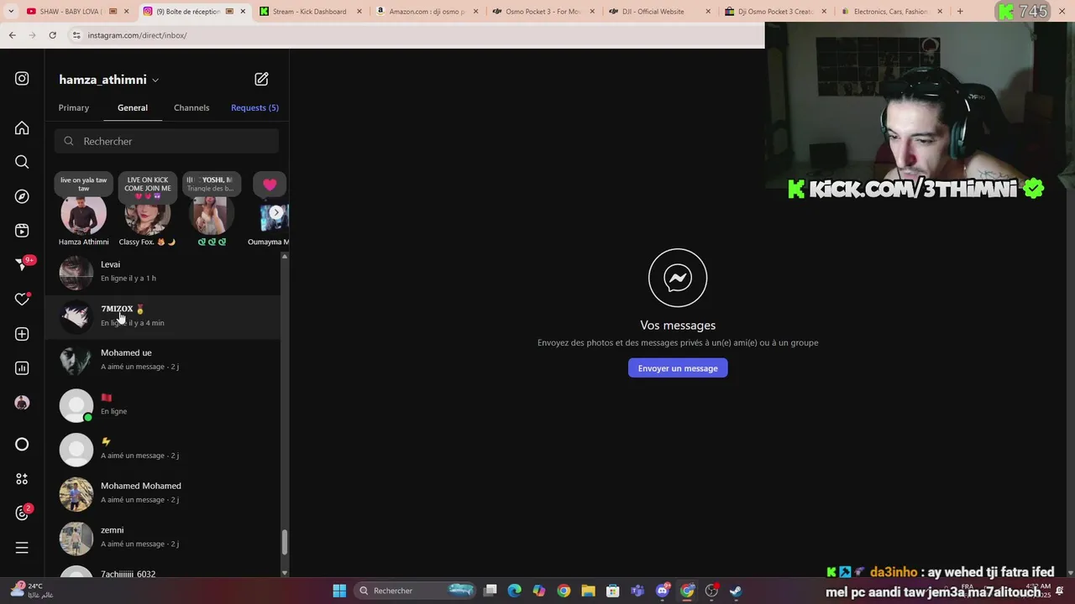1075x604 pixels.
Task: Switch to the General tab
Action: click(133, 107)
